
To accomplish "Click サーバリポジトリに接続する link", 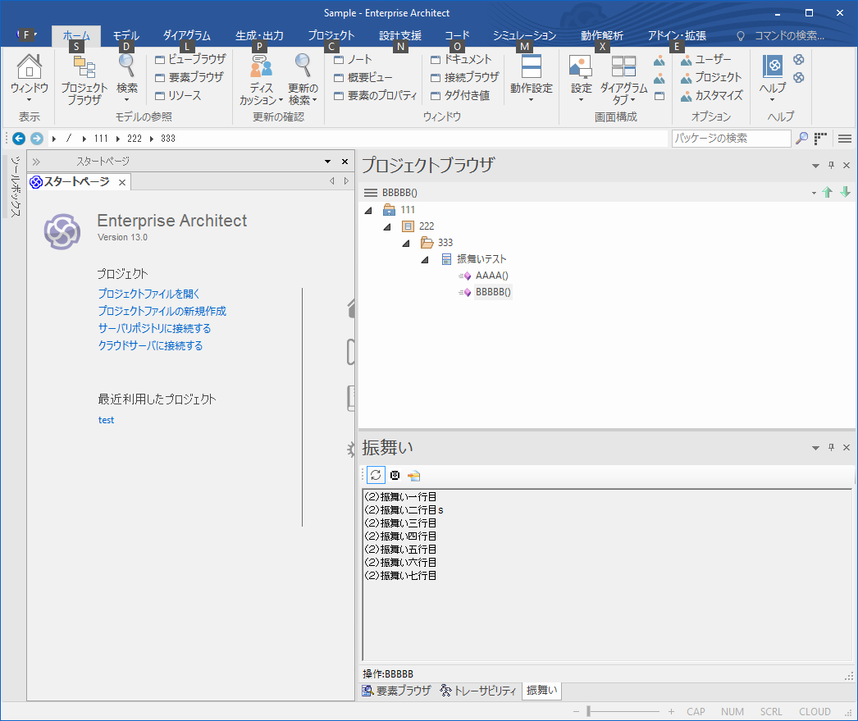I will click(154, 328).
